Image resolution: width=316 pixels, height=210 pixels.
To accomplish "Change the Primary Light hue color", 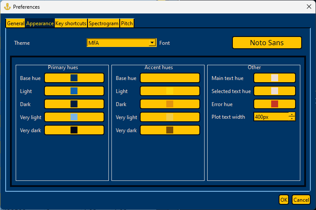I will click(x=74, y=91).
